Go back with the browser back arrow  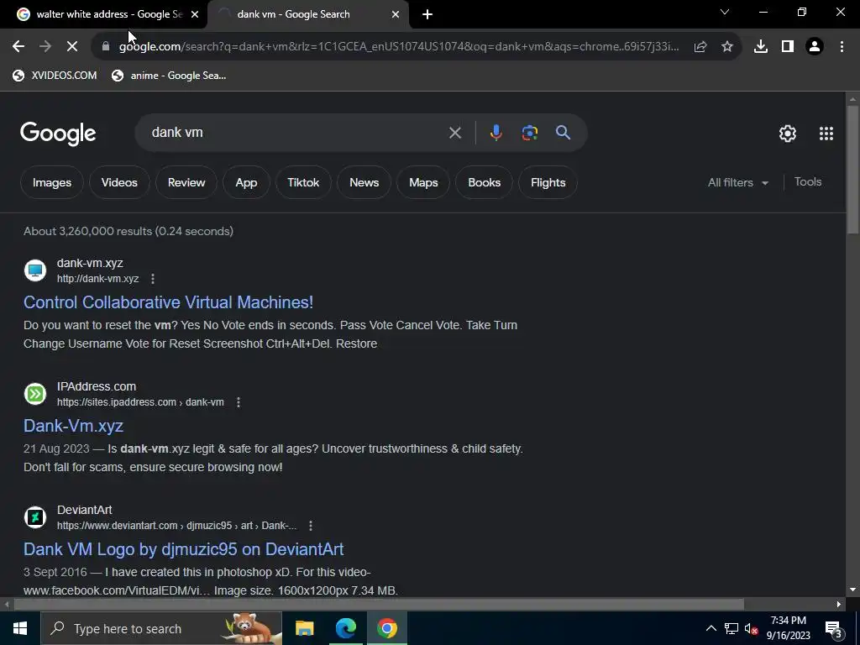pos(18,47)
